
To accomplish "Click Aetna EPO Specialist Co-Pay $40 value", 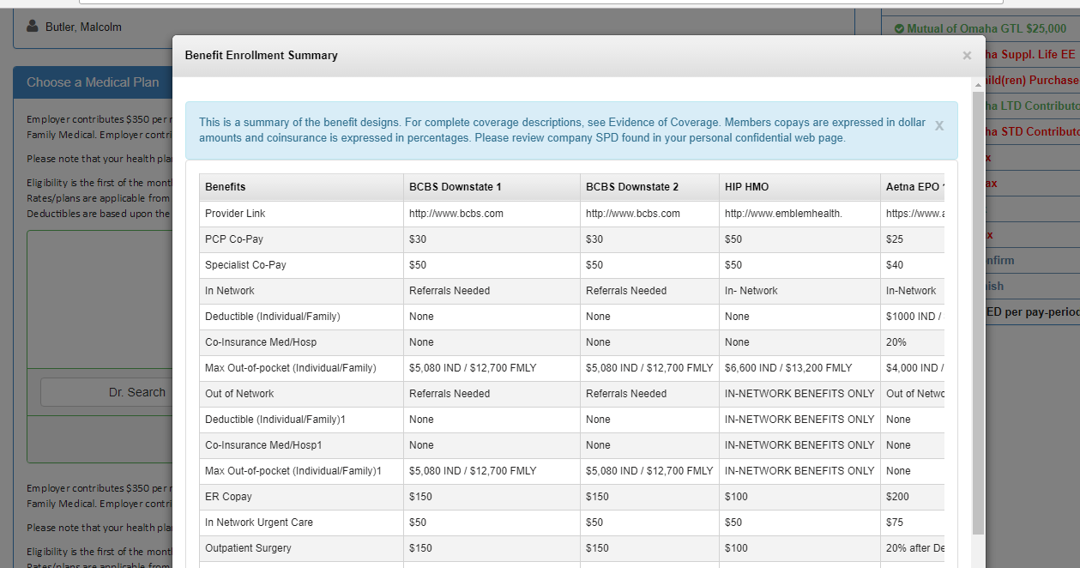I will pos(895,265).
